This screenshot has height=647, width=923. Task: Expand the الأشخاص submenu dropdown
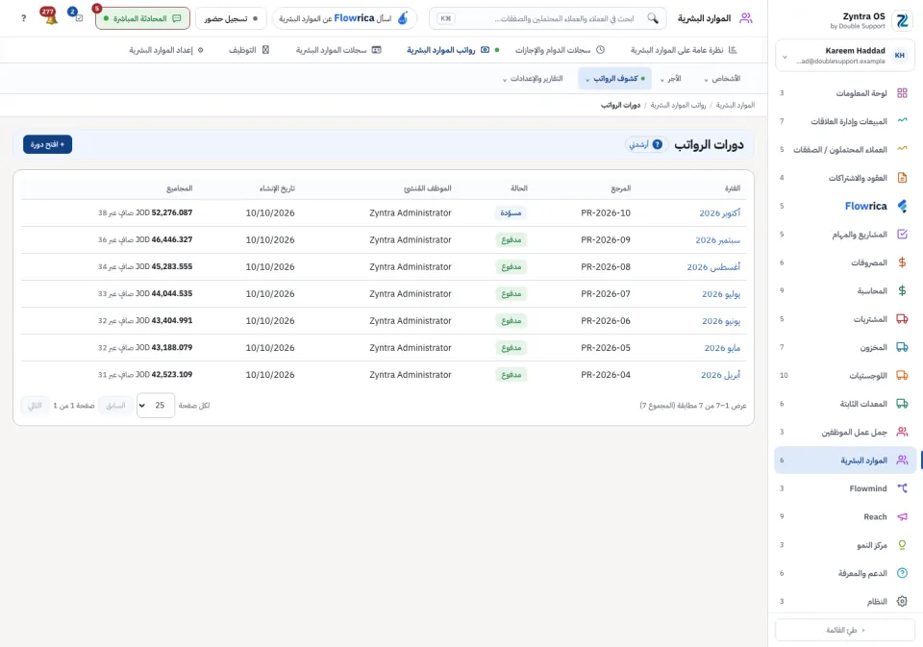coord(722,79)
